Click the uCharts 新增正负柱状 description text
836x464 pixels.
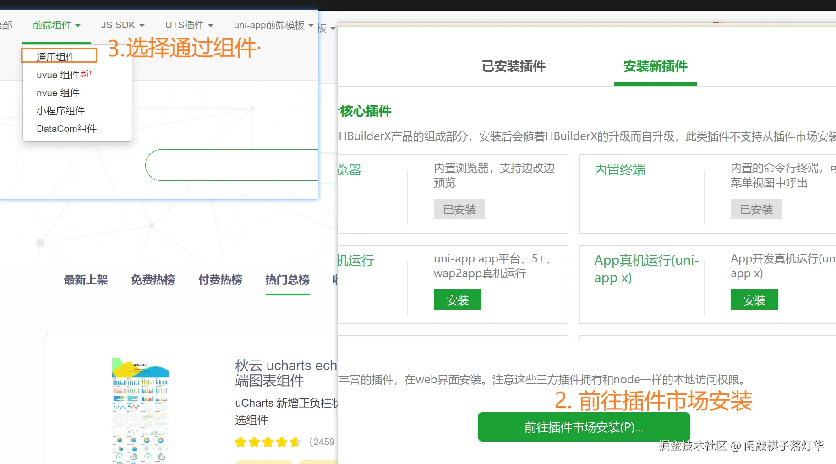click(286, 411)
